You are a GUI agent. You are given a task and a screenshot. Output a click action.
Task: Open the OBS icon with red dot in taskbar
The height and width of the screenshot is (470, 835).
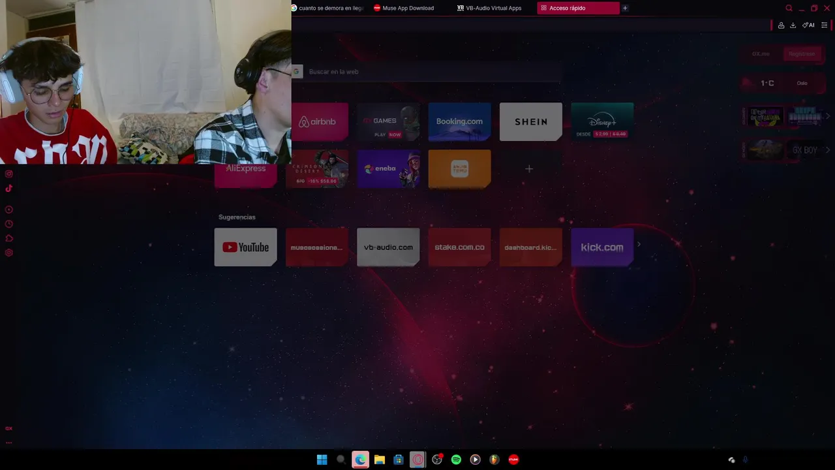[x=437, y=460]
